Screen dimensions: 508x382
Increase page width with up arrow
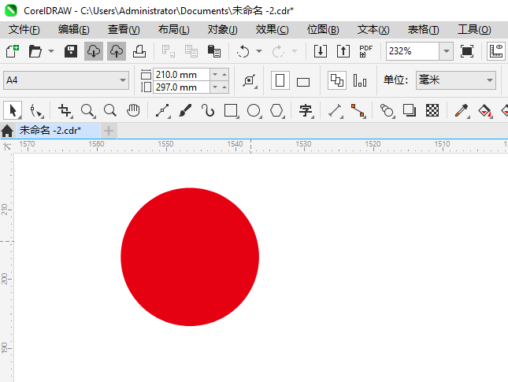coord(224,75)
